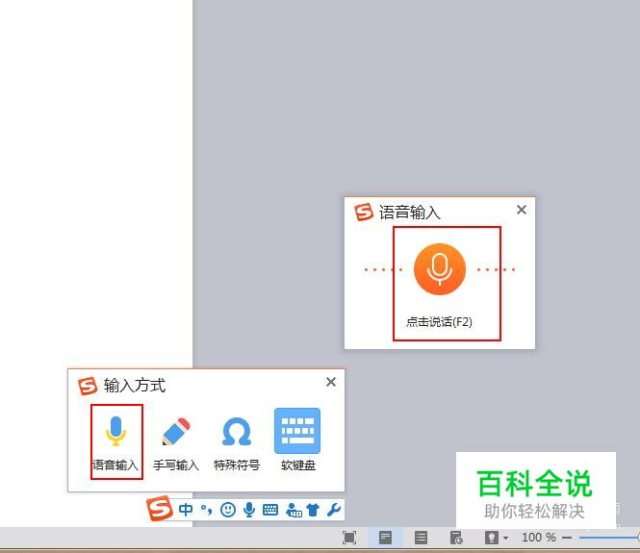Click the Sogou S logo on the IME toolbar
The image size is (640, 553).
[x=160, y=508]
